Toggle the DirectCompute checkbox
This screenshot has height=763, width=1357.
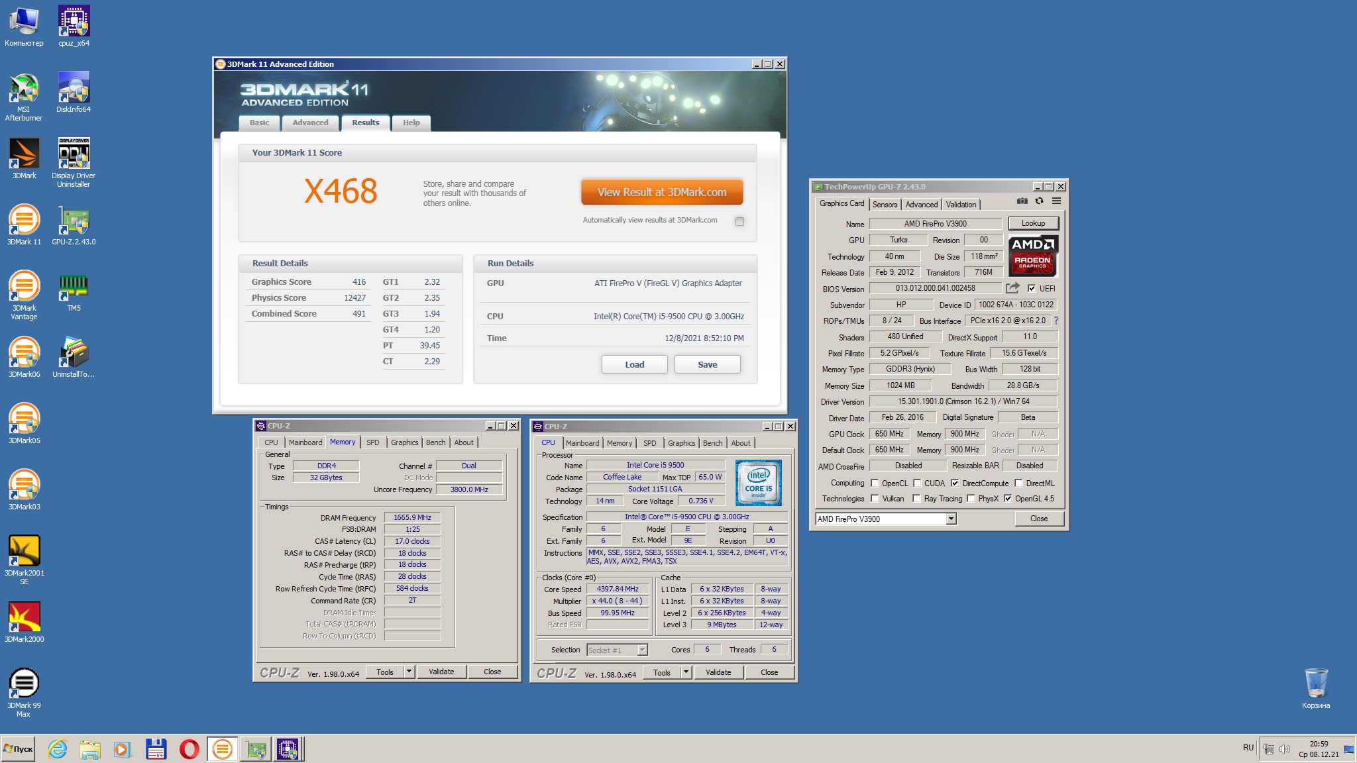point(955,483)
